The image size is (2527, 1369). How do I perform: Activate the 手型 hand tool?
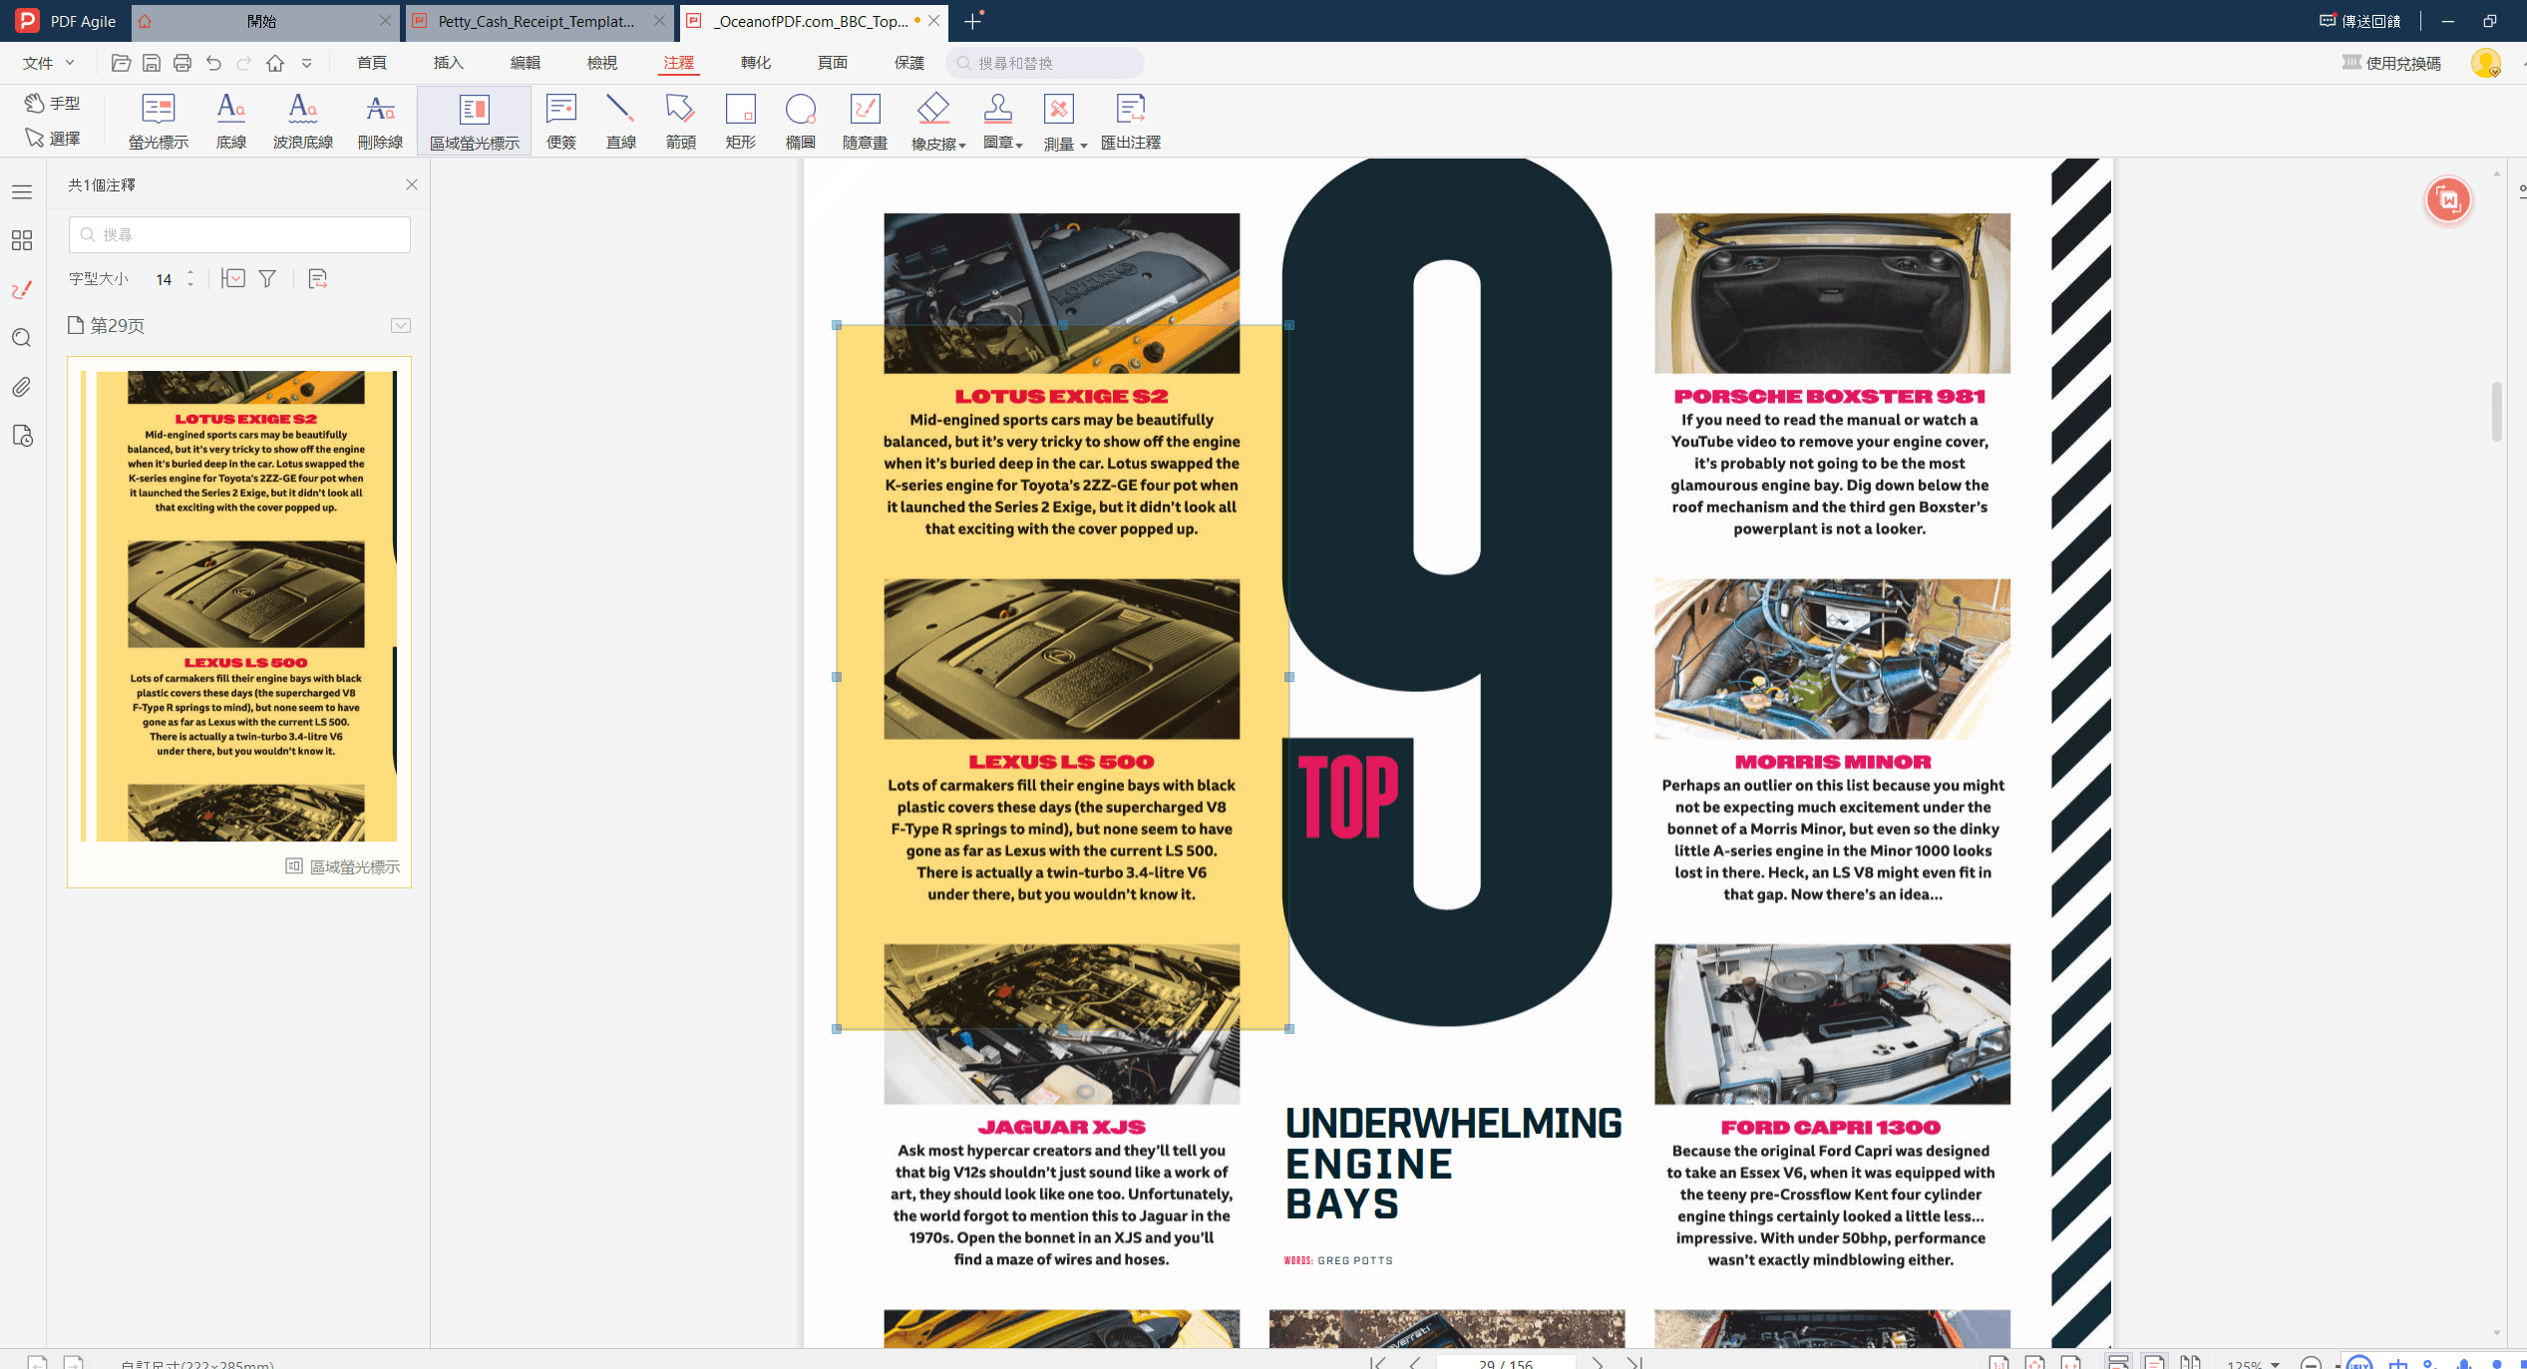53,103
